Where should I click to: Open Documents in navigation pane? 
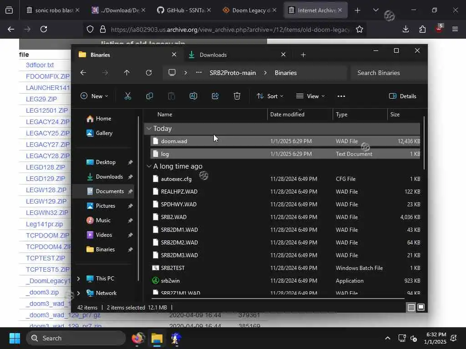(x=103, y=191)
